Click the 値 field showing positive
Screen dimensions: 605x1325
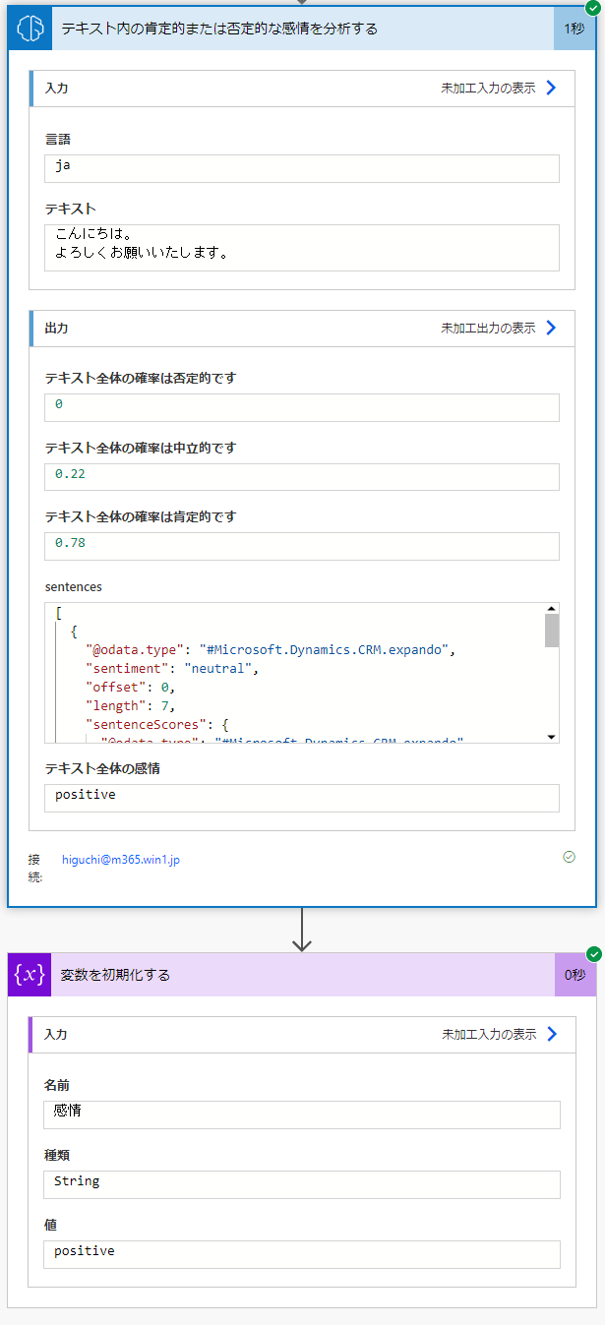(x=302, y=1254)
